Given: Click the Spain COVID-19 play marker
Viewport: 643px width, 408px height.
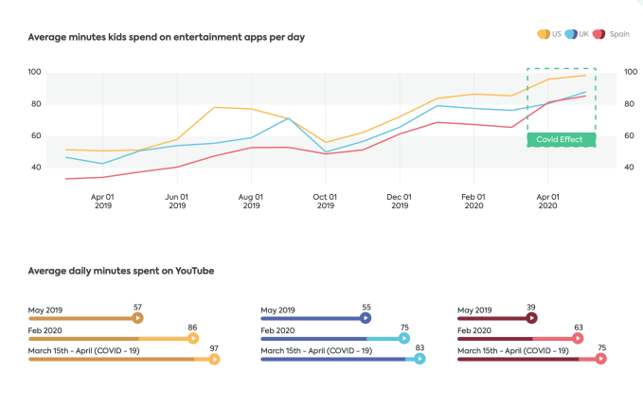Looking at the screenshot, I should click(x=600, y=359).
